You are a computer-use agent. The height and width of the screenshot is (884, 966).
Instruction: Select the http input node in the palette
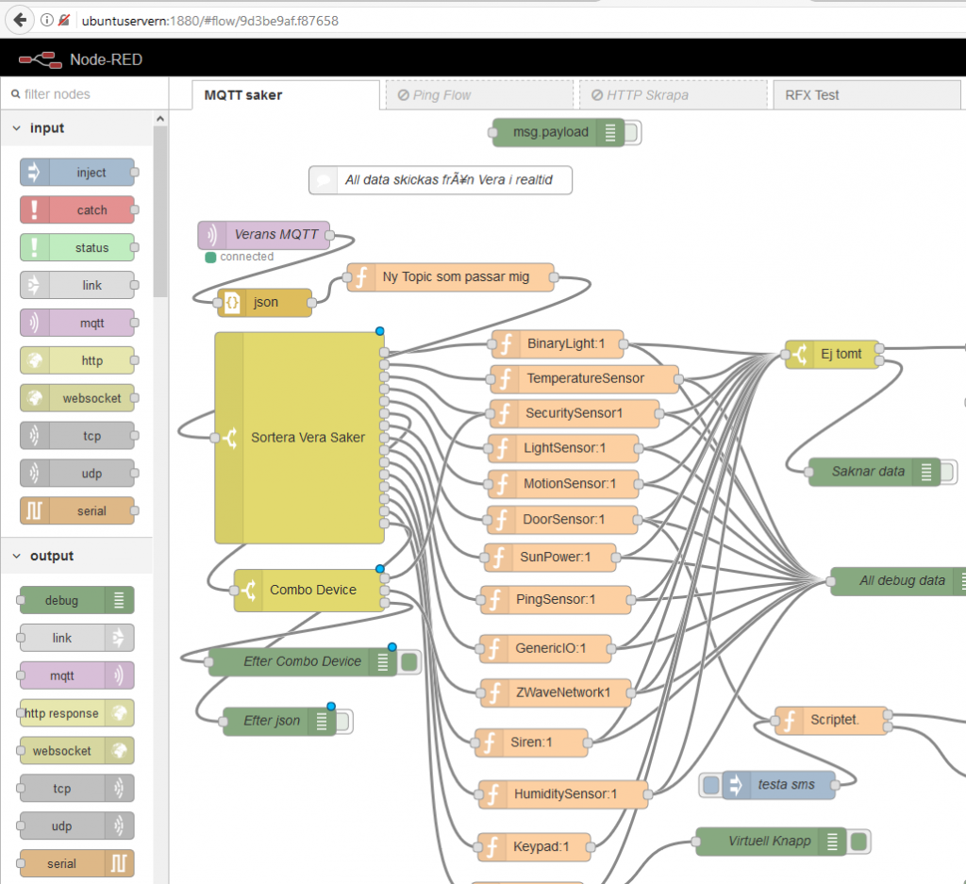click(77, 360)
